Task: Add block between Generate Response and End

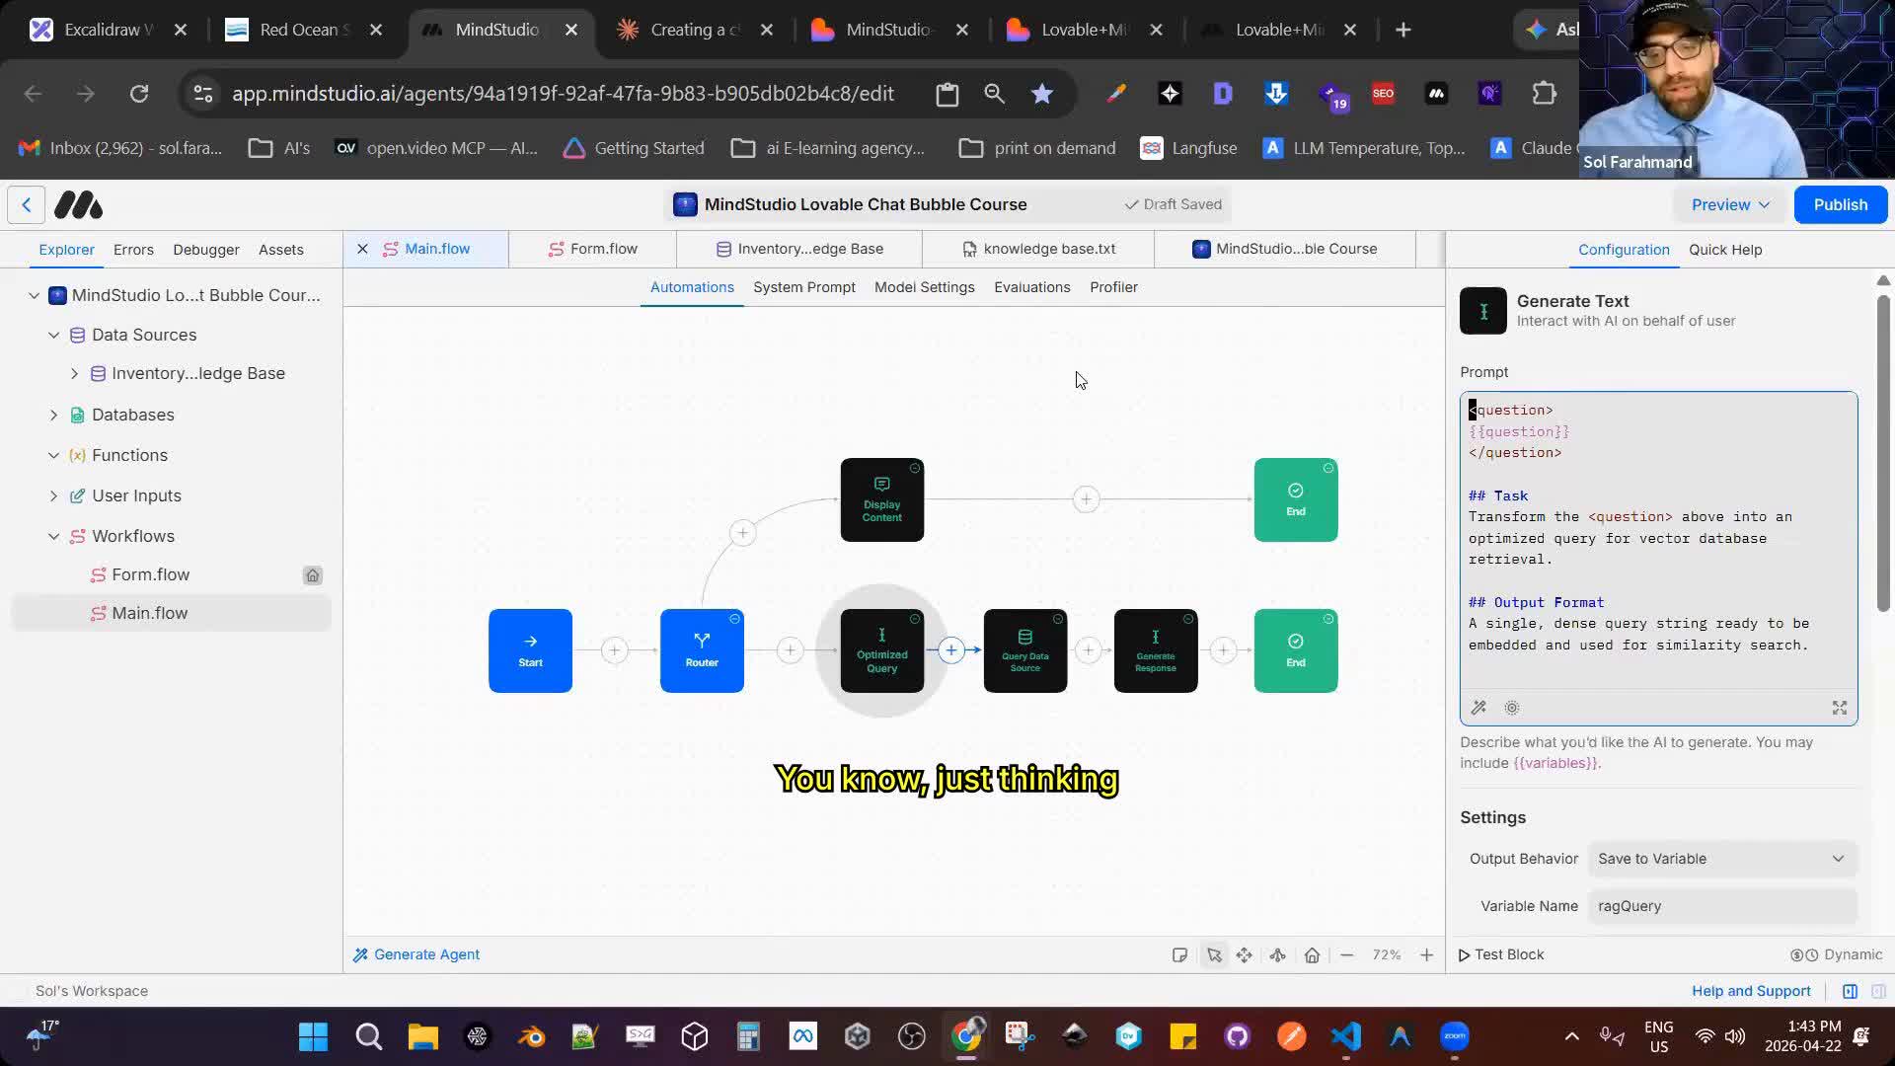Action: [x=1223, y=650]
